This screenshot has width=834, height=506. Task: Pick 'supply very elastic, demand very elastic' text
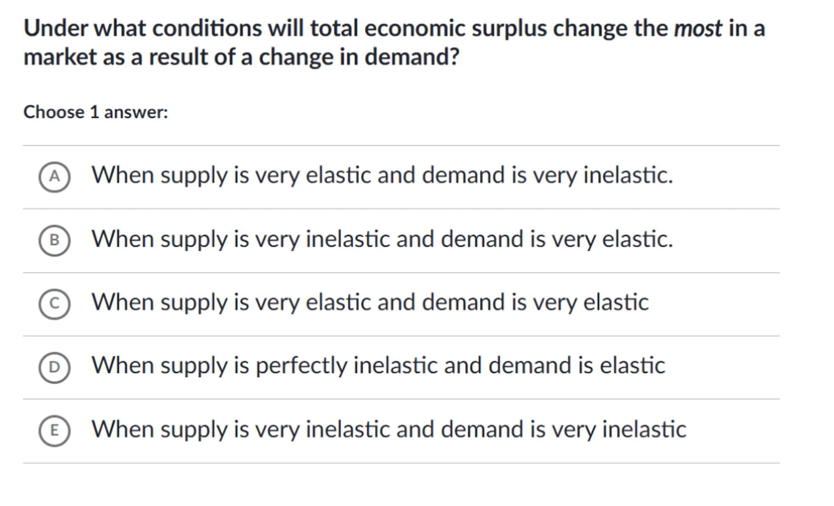[370, 302]
